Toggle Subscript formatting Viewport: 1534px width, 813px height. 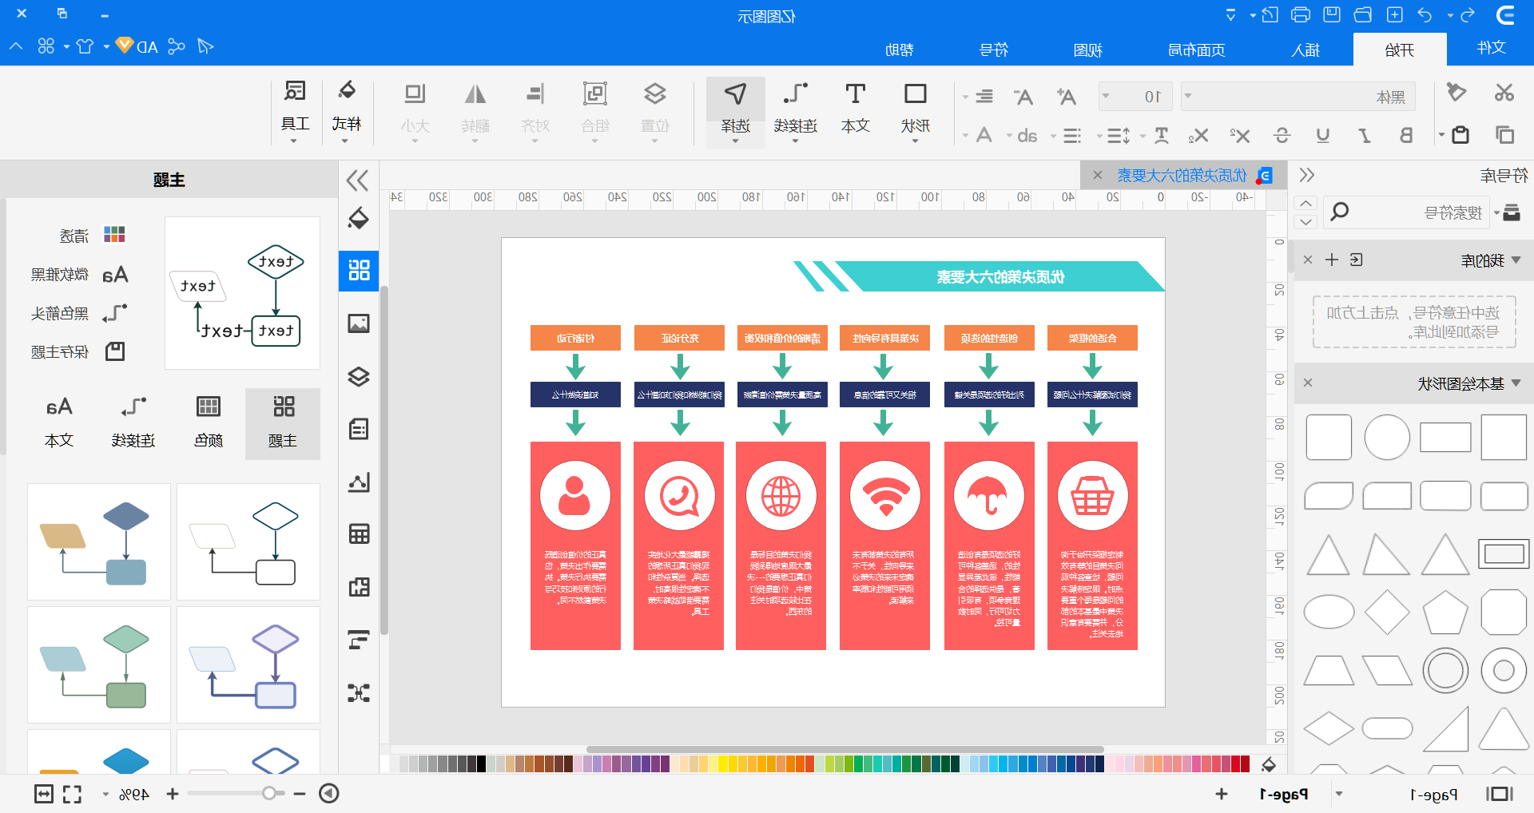click(x=1198, y=136)
